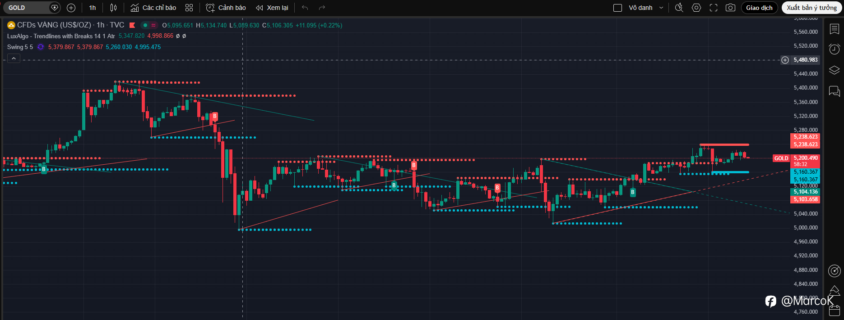Screen dimensions: 844x320
Task: Click the diamond icon inside the symbol box
Action: click(55, 8)
